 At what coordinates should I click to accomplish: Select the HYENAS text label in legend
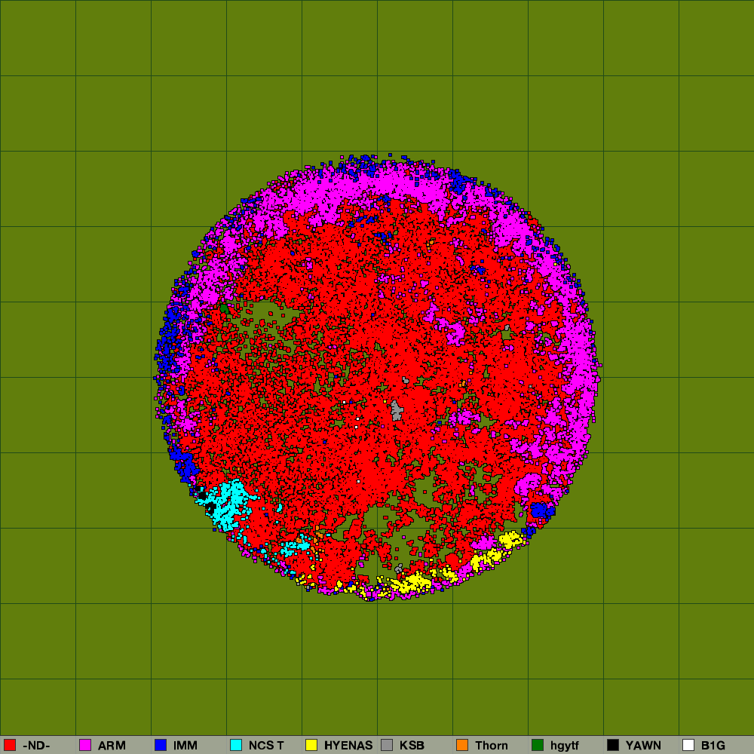coord(348,746)
